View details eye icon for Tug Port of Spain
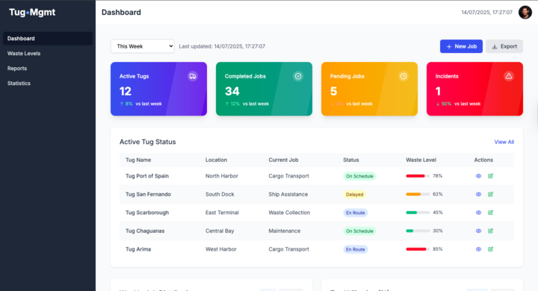The height and width of the screenshot is (291, 538). (x=478, y=176)
